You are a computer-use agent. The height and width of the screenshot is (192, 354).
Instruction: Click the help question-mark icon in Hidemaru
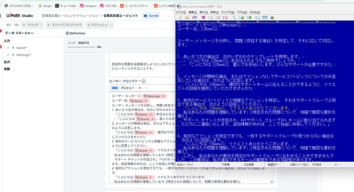pos(272,17)
